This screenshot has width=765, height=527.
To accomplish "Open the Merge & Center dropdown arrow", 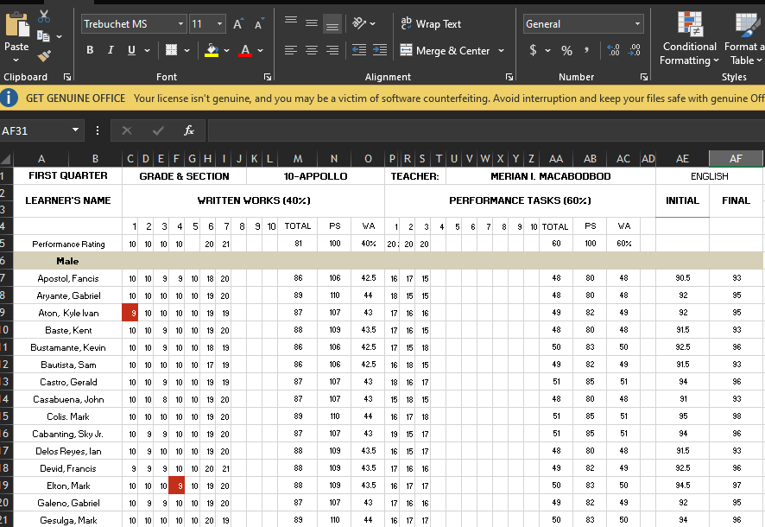I will (501, 50).
